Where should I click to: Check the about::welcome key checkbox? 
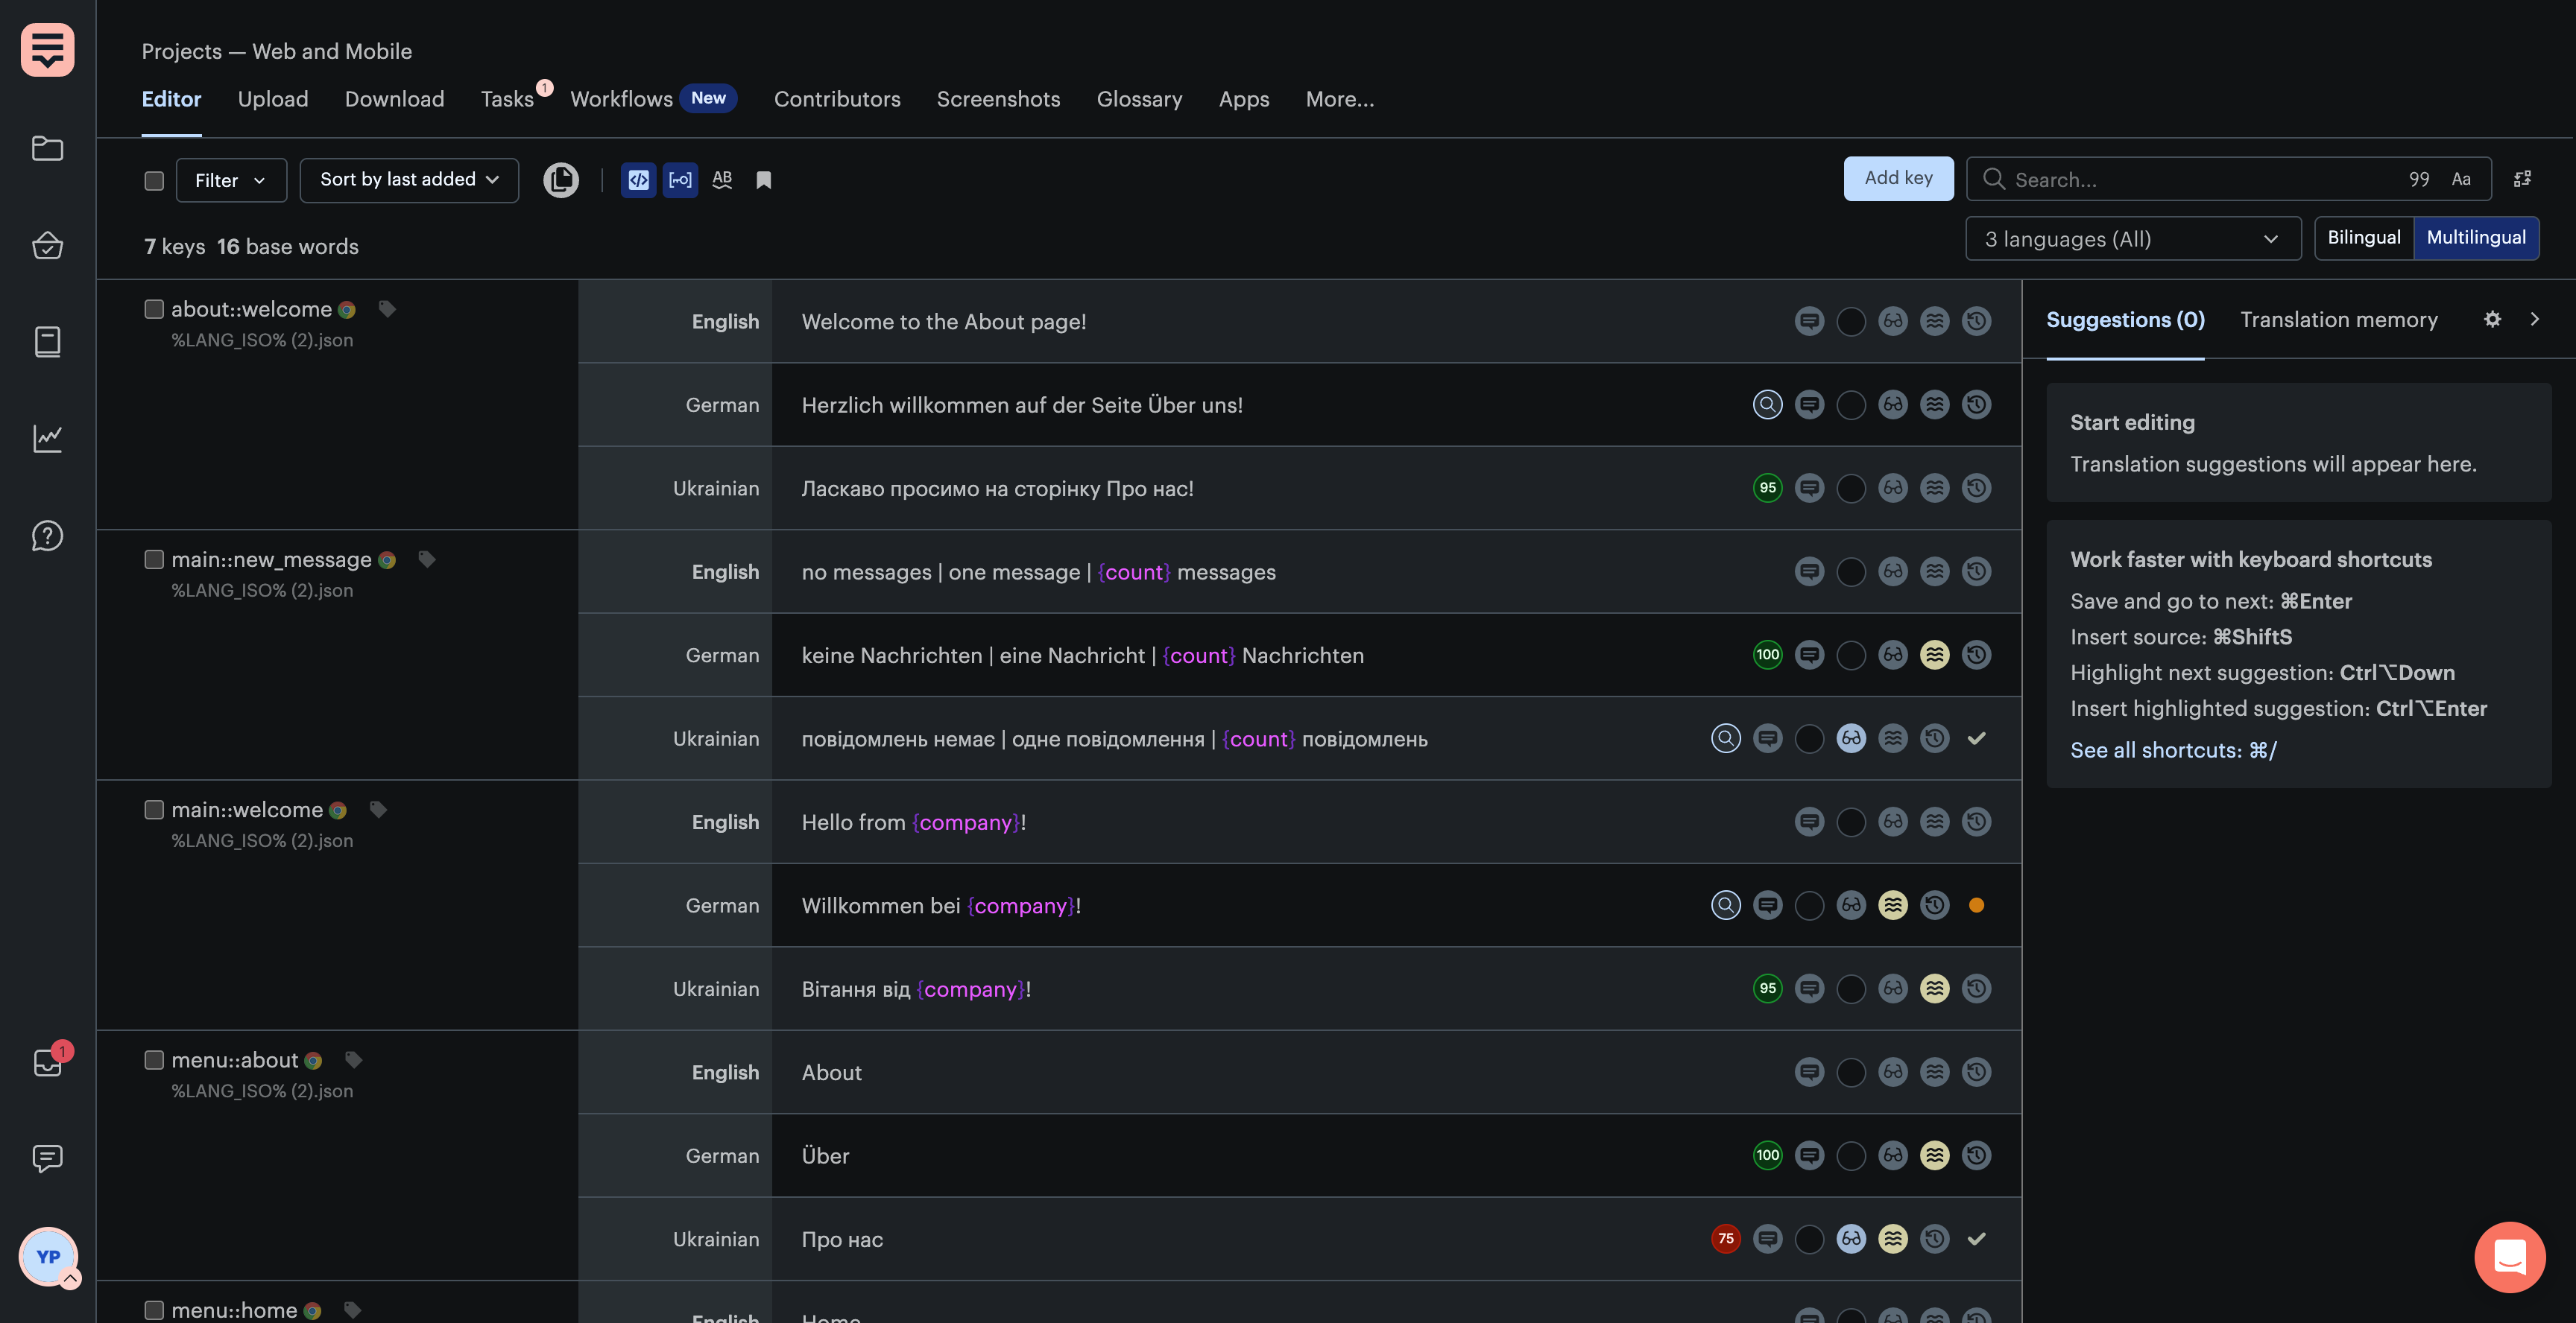point(154,310)
